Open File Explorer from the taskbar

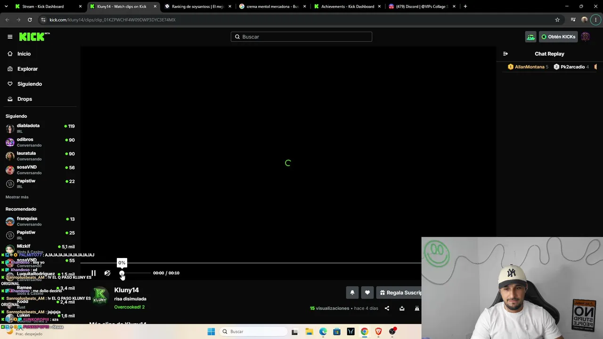(309, 331)
